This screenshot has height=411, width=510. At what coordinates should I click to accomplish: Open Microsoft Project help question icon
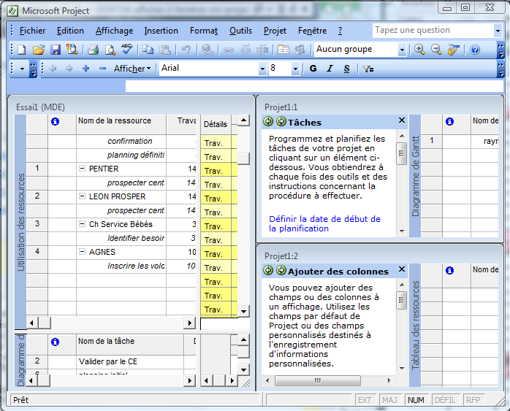(475, 50)
